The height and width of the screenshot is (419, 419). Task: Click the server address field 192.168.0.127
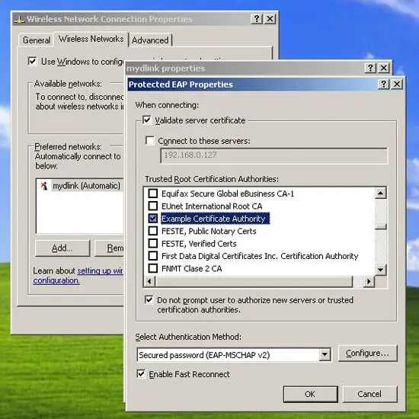274,155
